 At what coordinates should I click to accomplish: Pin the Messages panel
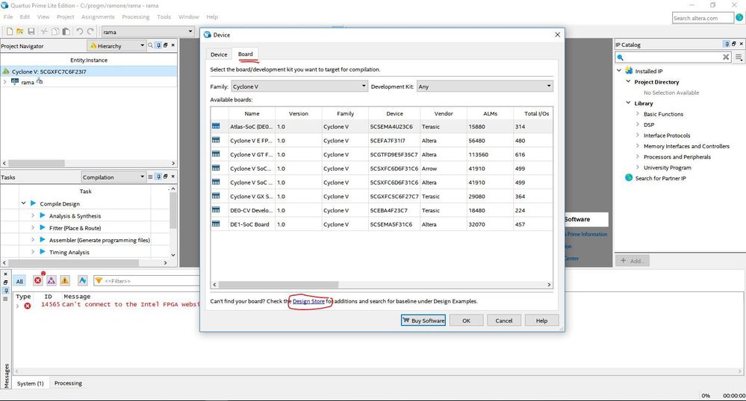tap(6, 290)
